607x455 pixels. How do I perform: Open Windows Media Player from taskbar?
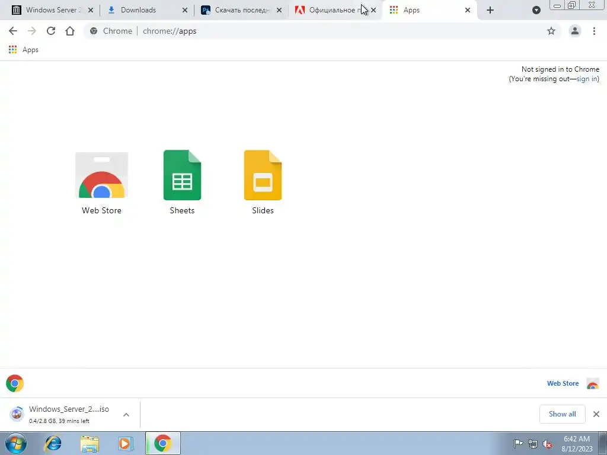(126, 443)
